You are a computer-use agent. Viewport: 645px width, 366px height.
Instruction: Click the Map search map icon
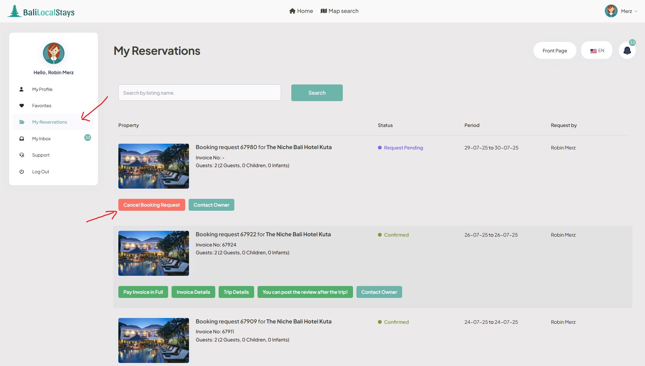[324, 11]
